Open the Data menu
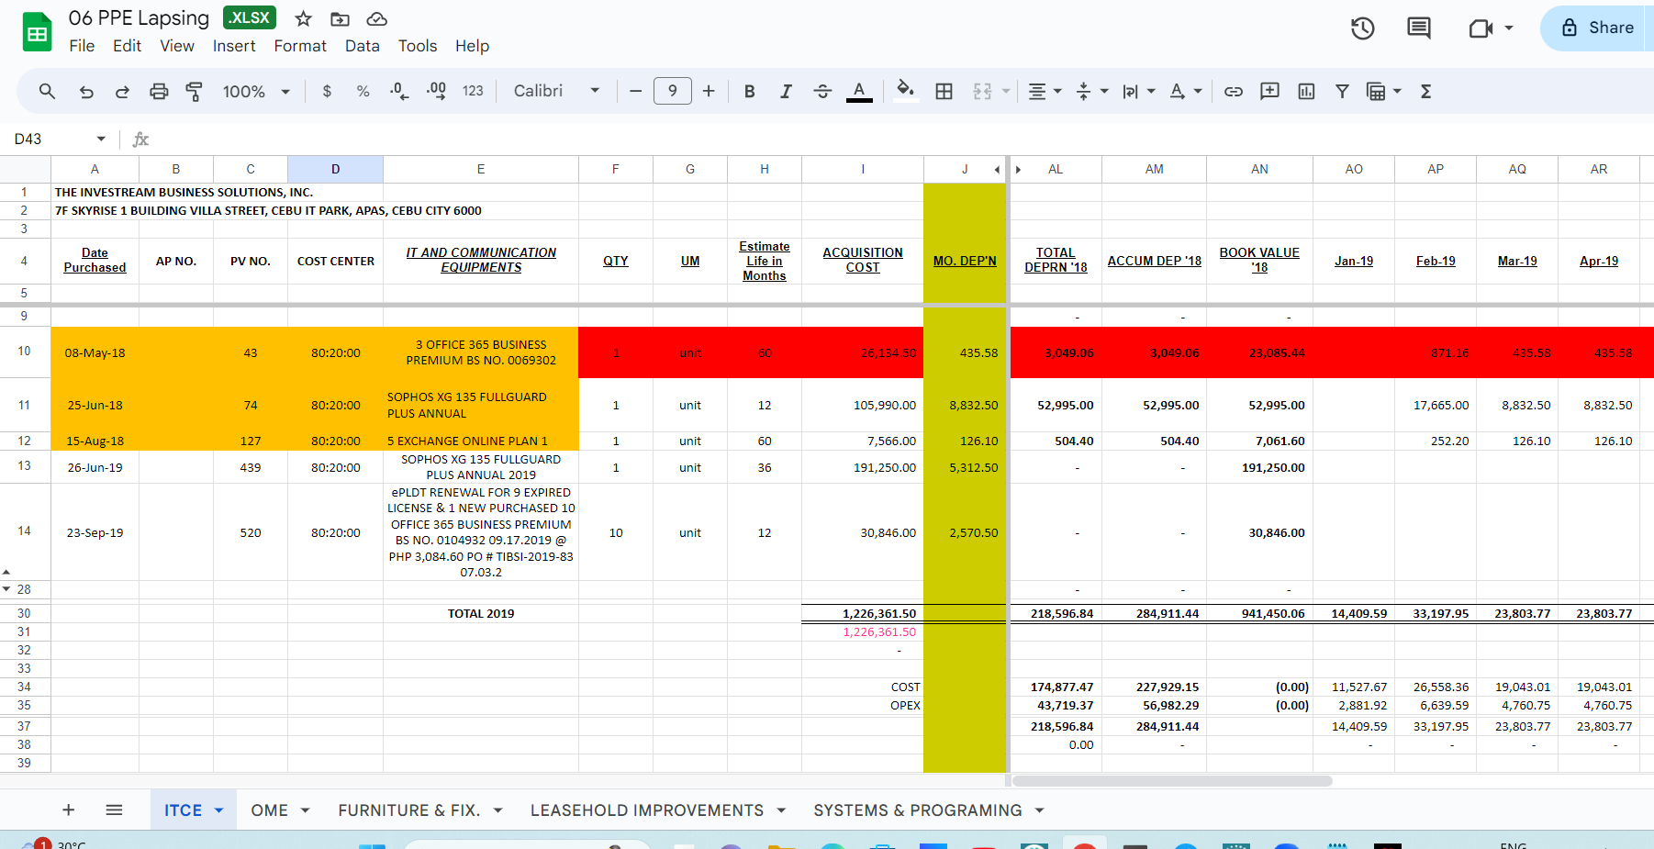The image size is (1654, 849). 362,46
